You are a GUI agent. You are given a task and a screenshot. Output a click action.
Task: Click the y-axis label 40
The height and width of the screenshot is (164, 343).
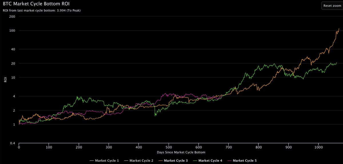point(13,49)
